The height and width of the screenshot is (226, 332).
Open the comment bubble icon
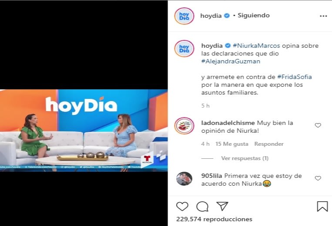[x=202, y=206]
